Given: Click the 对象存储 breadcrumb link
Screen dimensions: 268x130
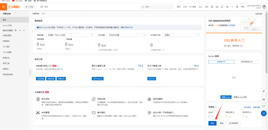Looking at the screenshot, I should coord(36,14).
